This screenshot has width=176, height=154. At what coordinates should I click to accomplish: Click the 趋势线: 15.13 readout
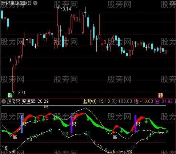coord(96,101)
